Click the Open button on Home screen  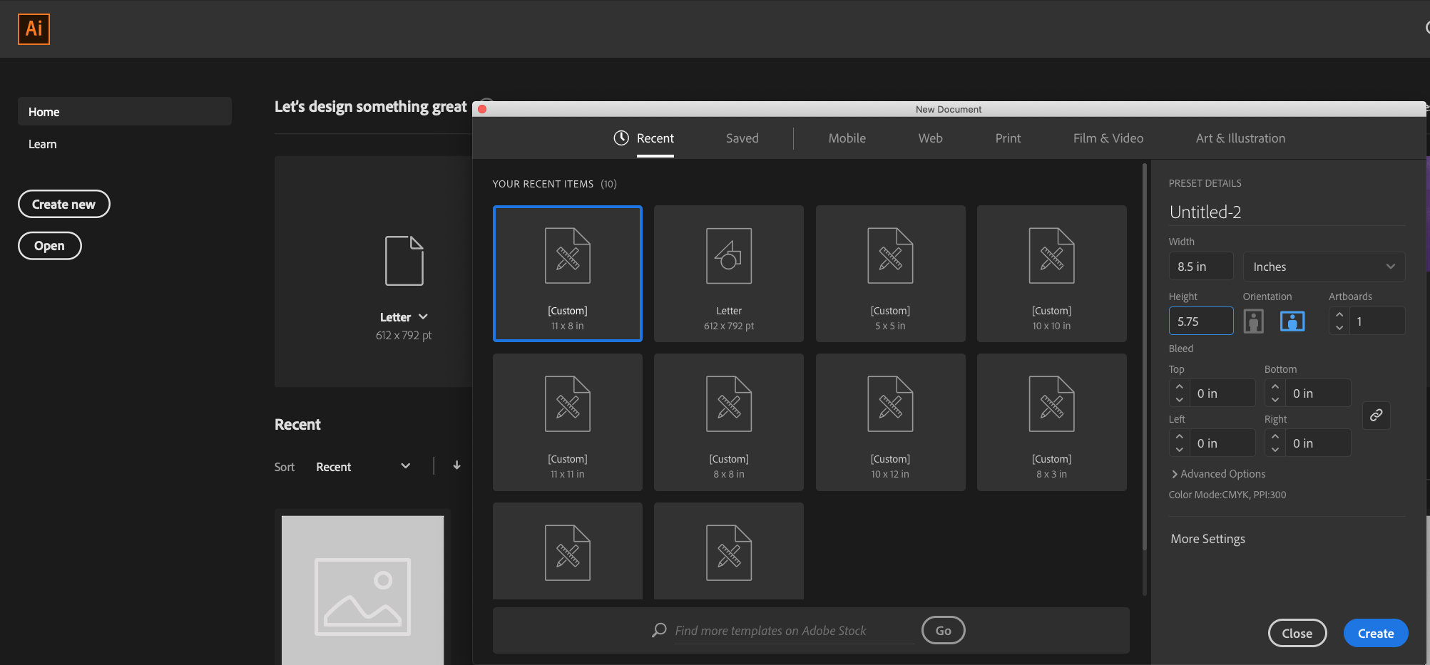pyautogui.click(x=49, y=246)
